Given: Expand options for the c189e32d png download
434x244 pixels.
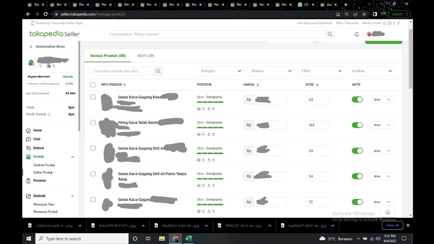Looking at the screenshot, I should point(80,226).
